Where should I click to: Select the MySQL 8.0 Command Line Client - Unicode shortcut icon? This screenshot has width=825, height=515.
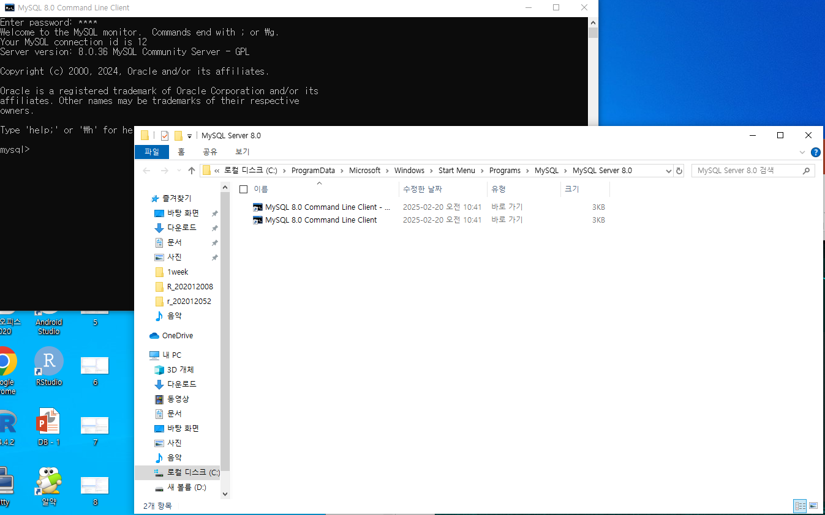pyautogui.click(x=258, y=207)
